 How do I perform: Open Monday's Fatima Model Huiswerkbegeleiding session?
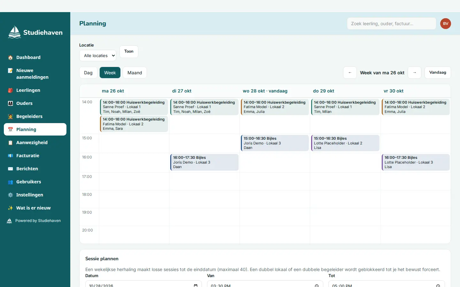tap(134, 124)
